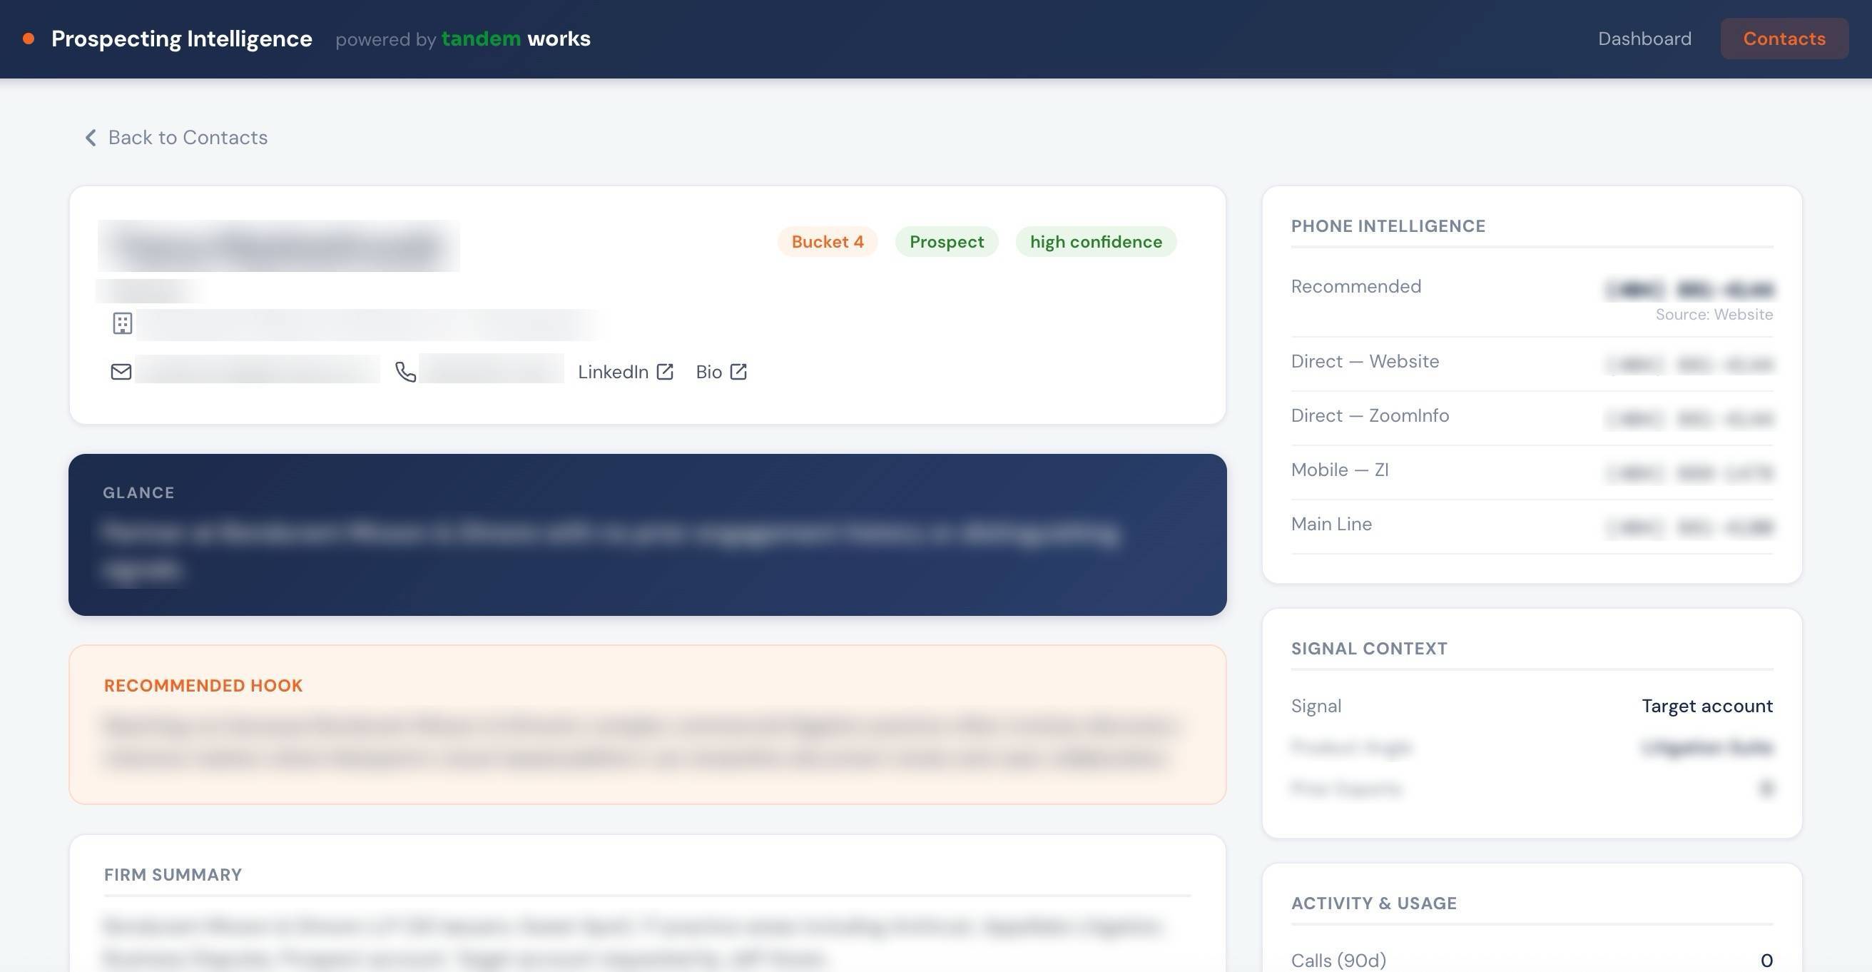Click the company building icon
The height and width of the screenshot is (972, 1872).
tap(122, 323)
